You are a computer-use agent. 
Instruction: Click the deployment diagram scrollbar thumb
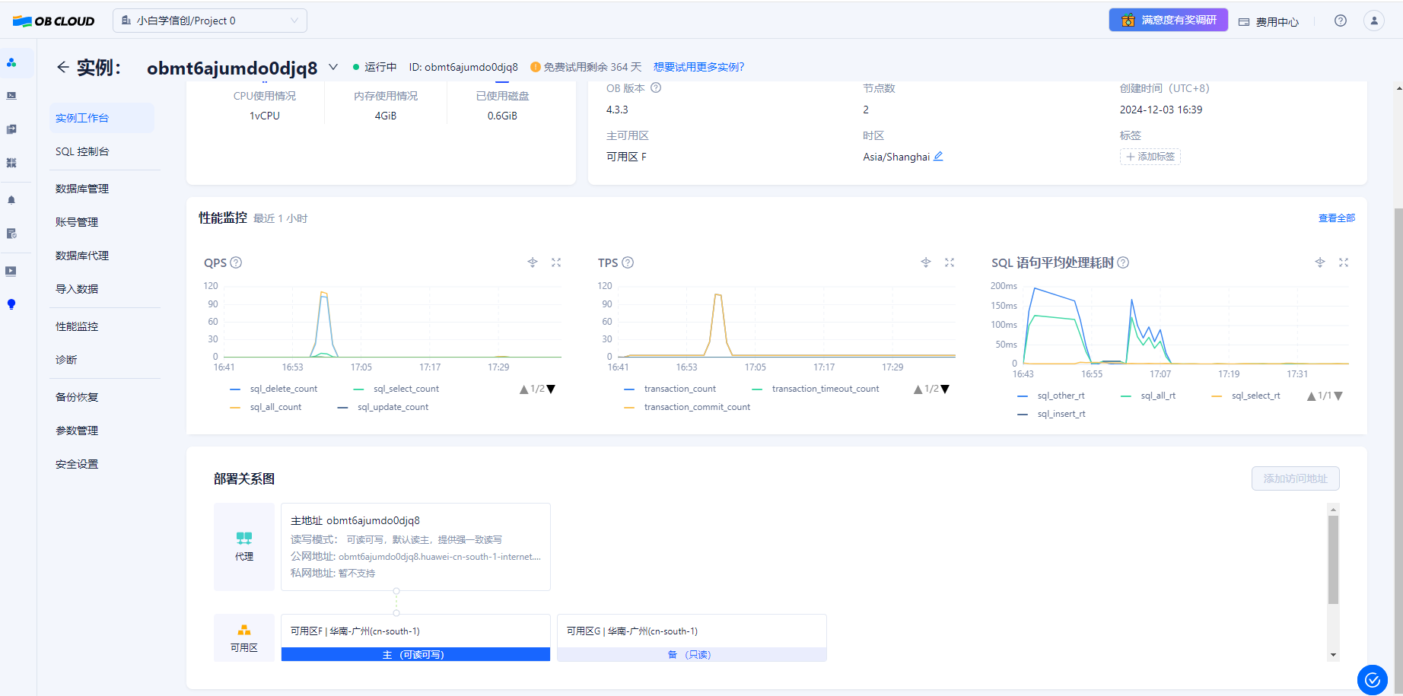tap(1333, 559)
